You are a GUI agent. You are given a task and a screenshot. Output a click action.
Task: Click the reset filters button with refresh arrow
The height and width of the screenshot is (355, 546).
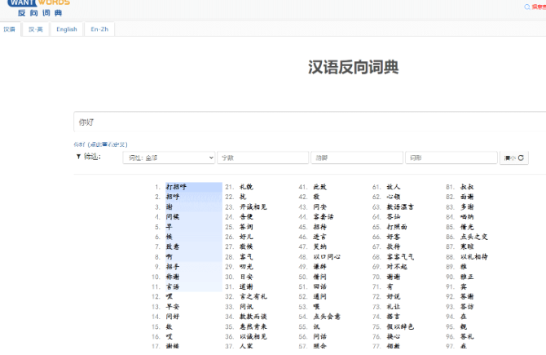[514, 158]
